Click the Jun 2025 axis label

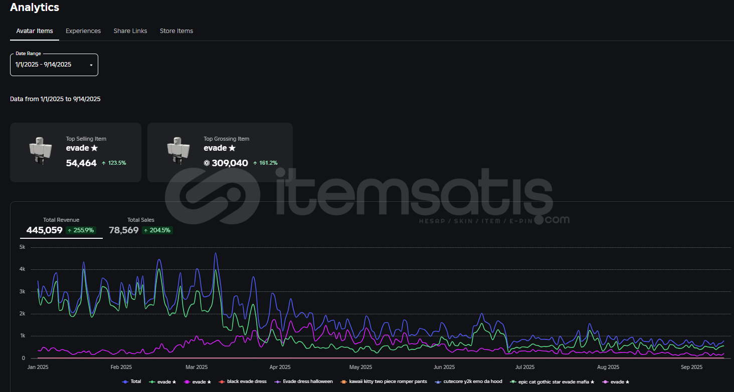pos(445,367)
